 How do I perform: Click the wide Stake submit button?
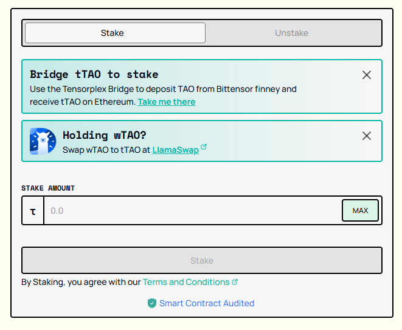(x=201, y=261)
